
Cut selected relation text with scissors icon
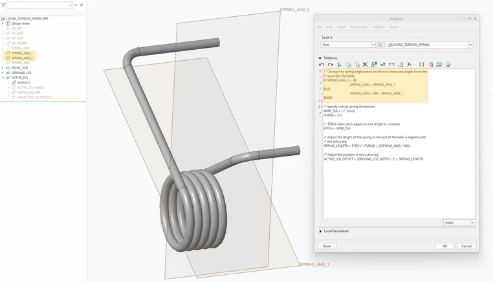[339, 65]
